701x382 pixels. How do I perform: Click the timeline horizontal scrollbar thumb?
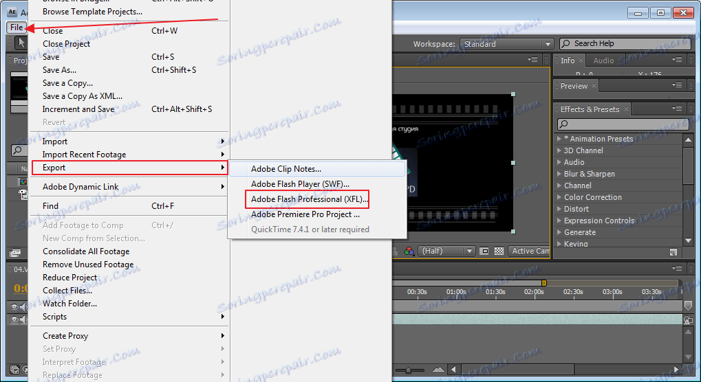click(517, 370)
